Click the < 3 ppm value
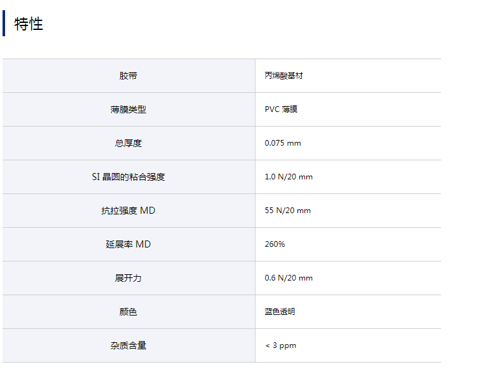Image resolution: width=483 pixels, height=369 pixels. 280,345
